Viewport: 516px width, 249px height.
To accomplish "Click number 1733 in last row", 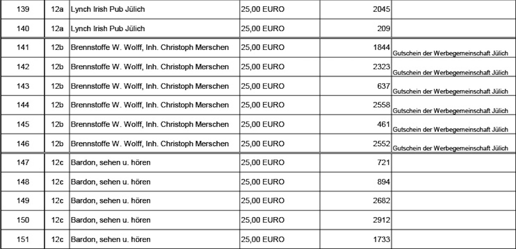I will [x=381, y=239].
